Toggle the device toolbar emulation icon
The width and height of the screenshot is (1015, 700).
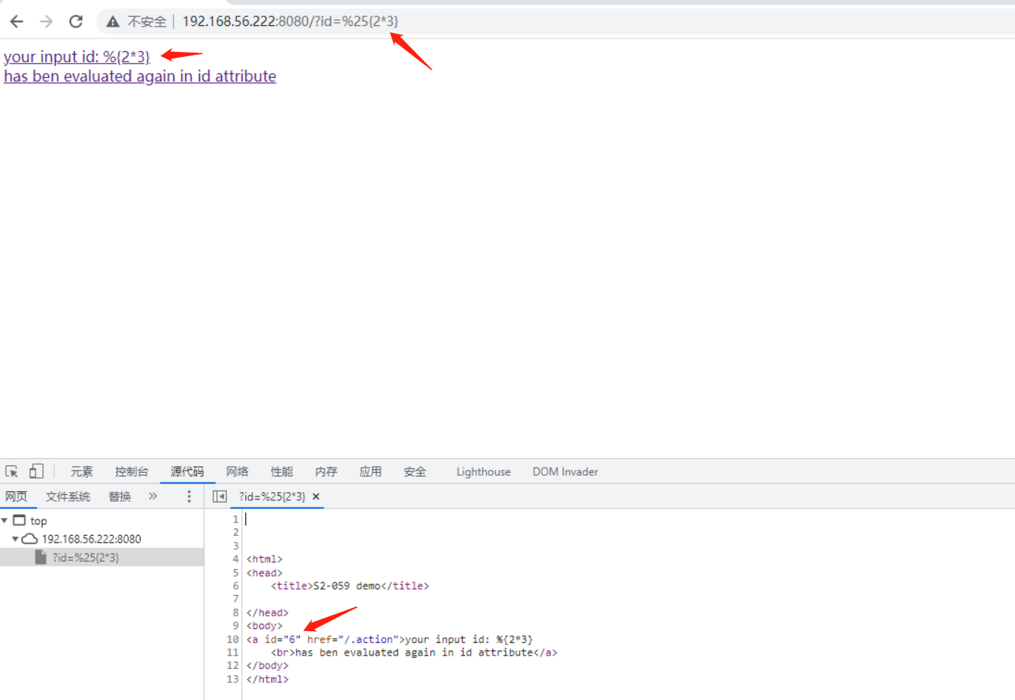[x=36, y=471]
